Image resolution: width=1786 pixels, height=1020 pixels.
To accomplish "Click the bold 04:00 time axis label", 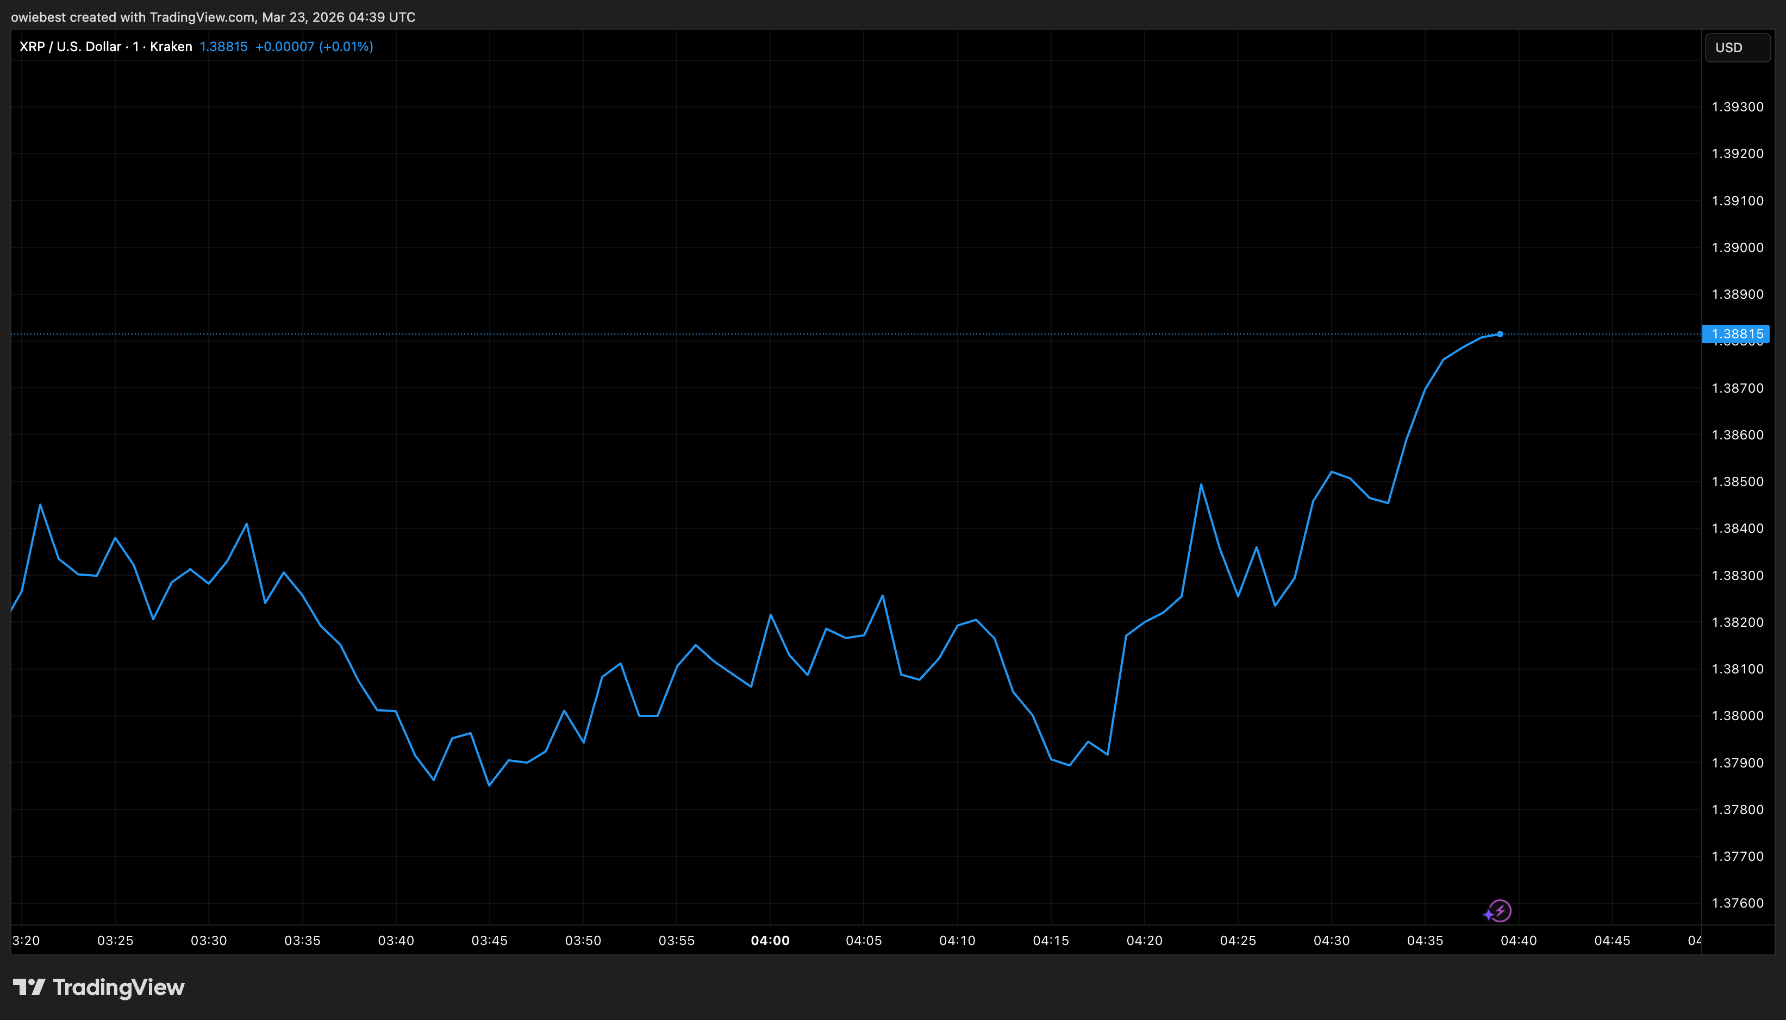I will tap(770, 940).
